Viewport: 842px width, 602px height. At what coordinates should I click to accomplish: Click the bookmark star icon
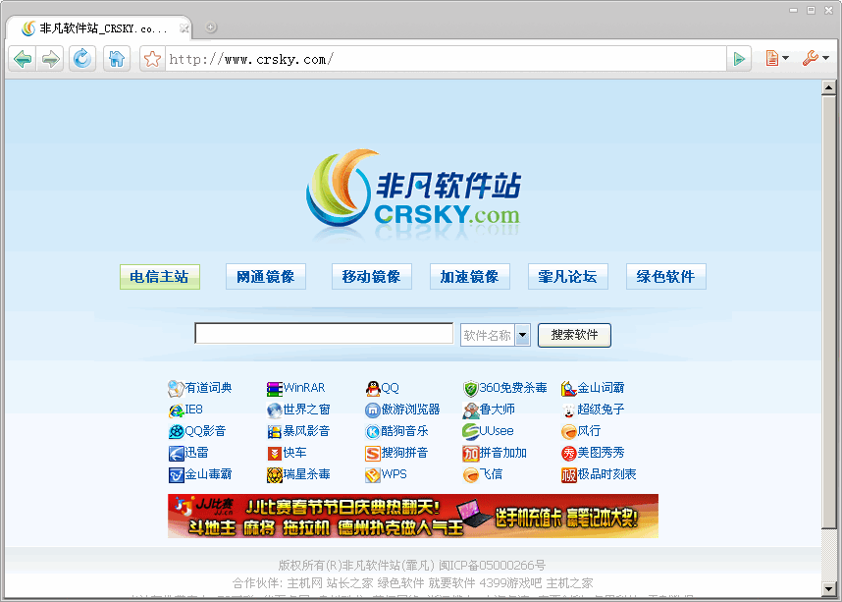point(152,58)
